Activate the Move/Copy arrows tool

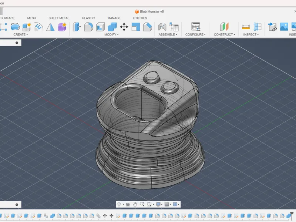click(x=124, y=27)
